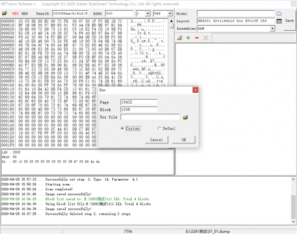Add a step with the green plus
Image resolution: width=297 pixels, height=234 pixels.
(188, 38)
